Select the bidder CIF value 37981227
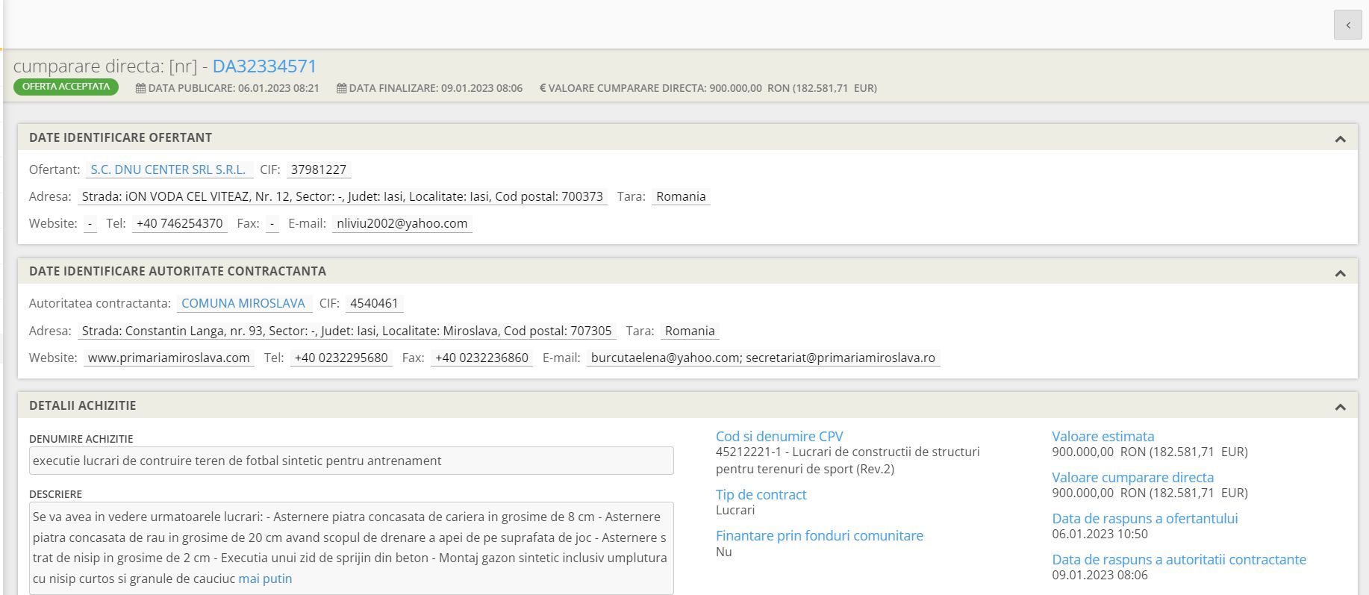This screenshot has width=1369, height=595. [319, 169]
